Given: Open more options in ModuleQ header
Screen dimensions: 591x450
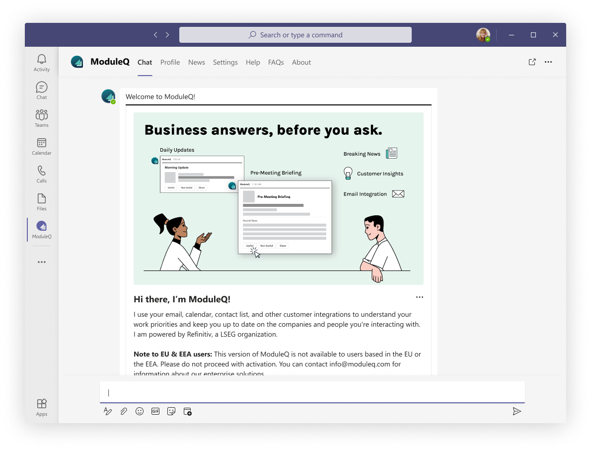Looking at the screenshot, I should (548, 62).
